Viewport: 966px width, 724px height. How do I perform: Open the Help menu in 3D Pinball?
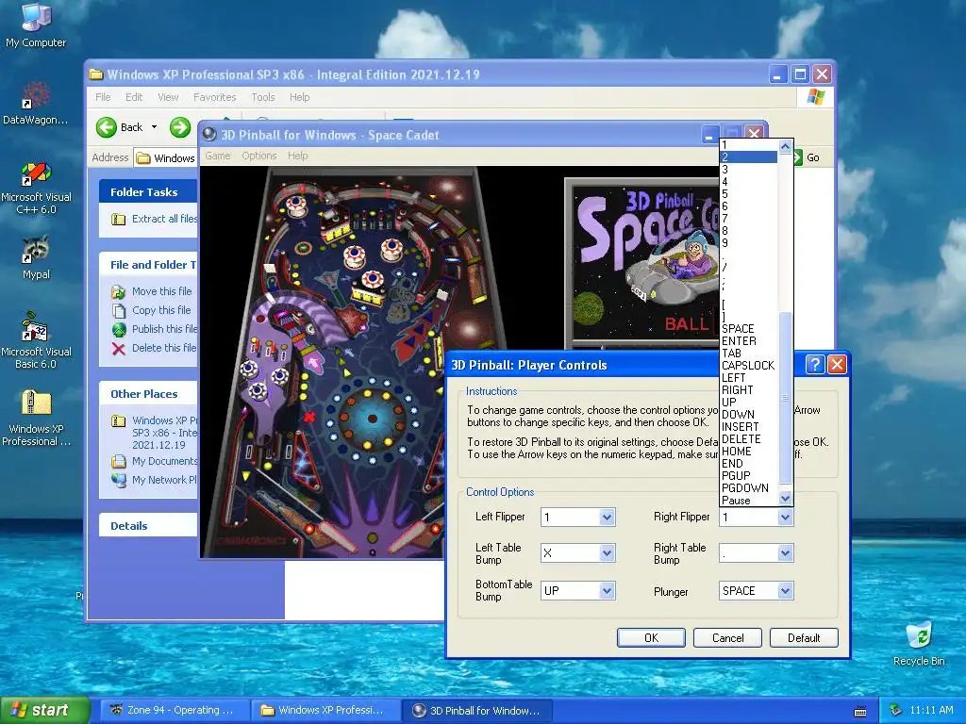point(297,156)
